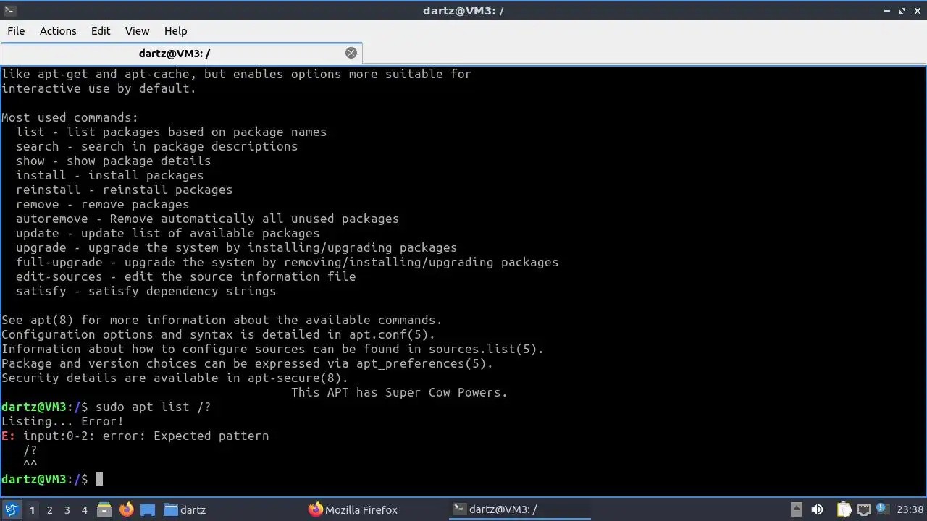Switch to workspace 2
927x521 pixels.
pyautogui.click(x=49, y=510)
